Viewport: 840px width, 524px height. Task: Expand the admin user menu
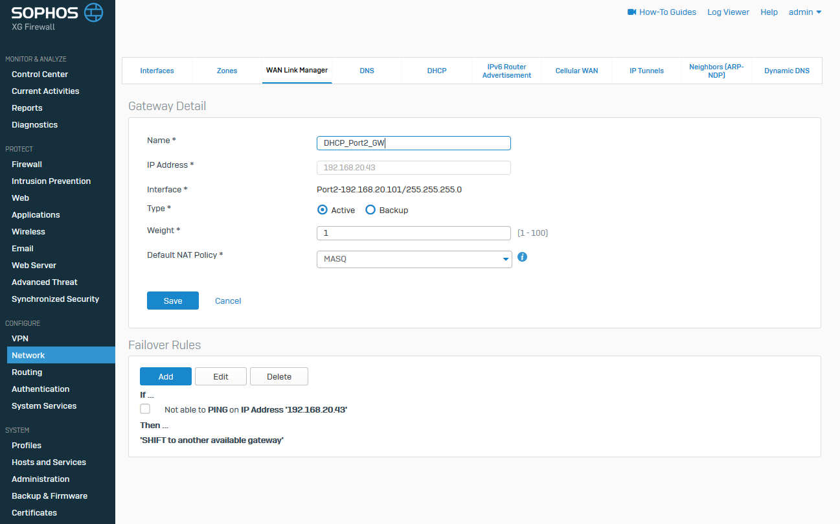coord(805,12)
